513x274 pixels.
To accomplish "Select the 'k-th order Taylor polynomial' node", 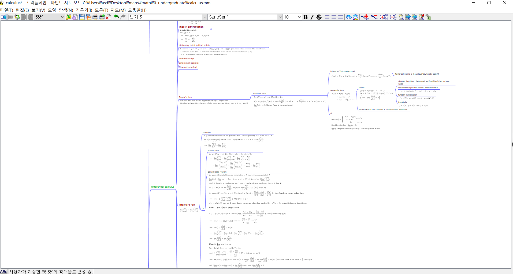I will pyautogui.click(x=342, y=71).
